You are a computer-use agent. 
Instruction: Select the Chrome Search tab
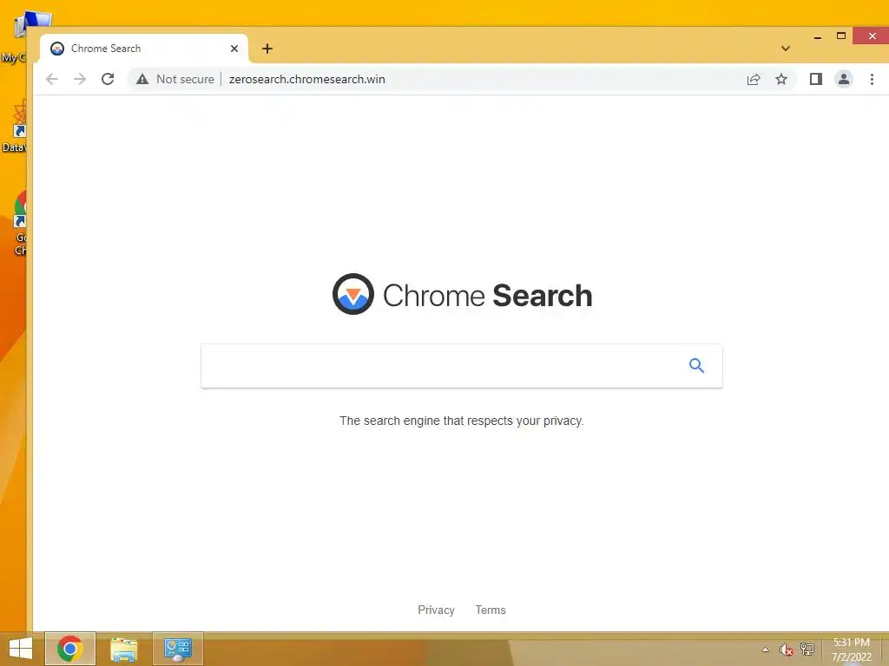point(144,49)
